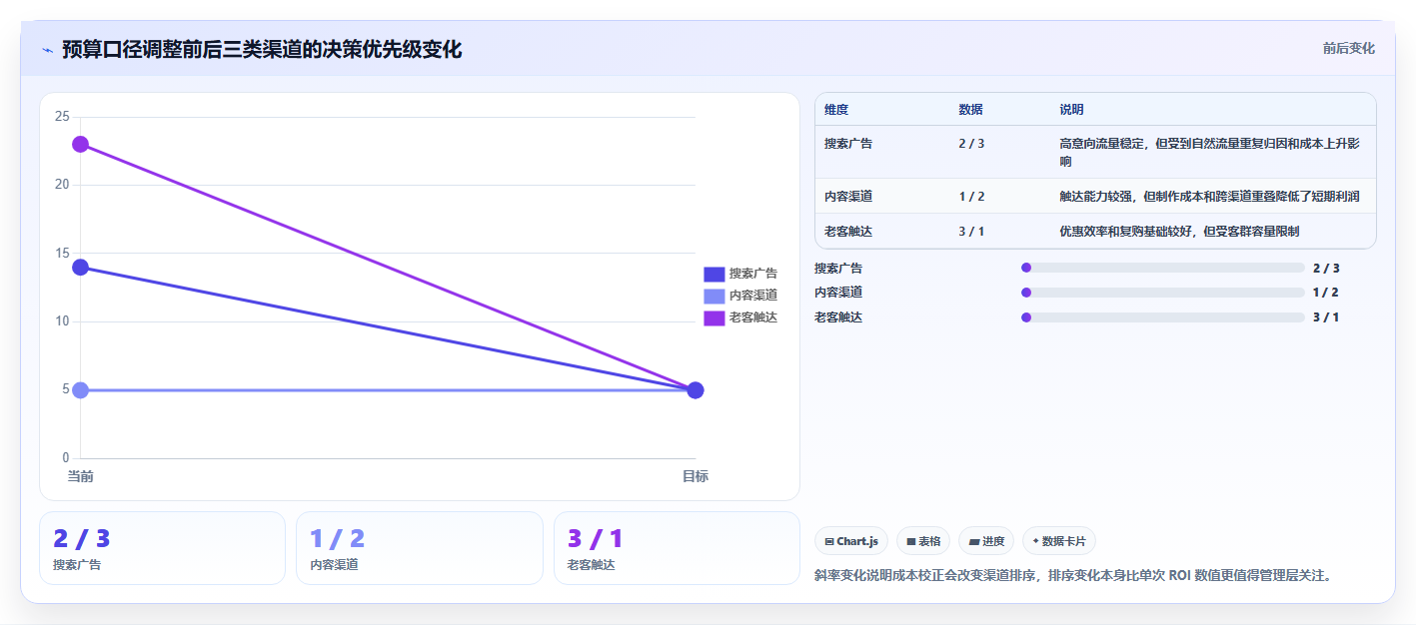Click the 说明 table column header
The width and height of the screenshot is (1416, 625).
1071,110
